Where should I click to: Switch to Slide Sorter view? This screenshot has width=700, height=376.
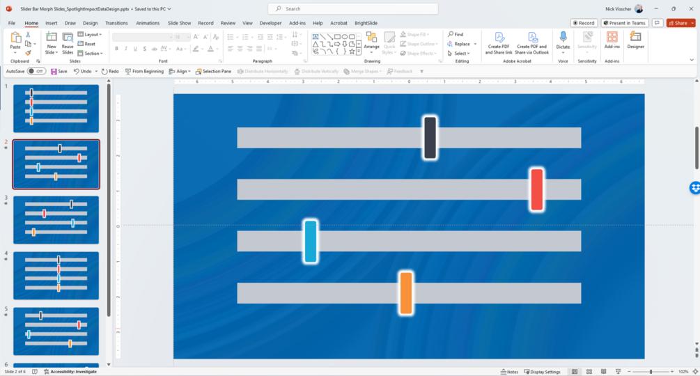click(589, 372)
